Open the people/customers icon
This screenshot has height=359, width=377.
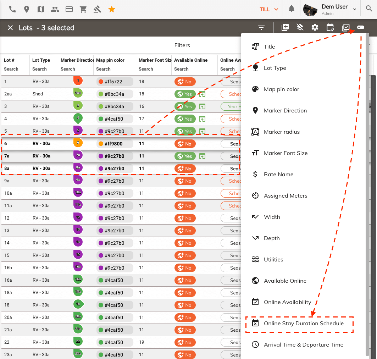(55, 9)
